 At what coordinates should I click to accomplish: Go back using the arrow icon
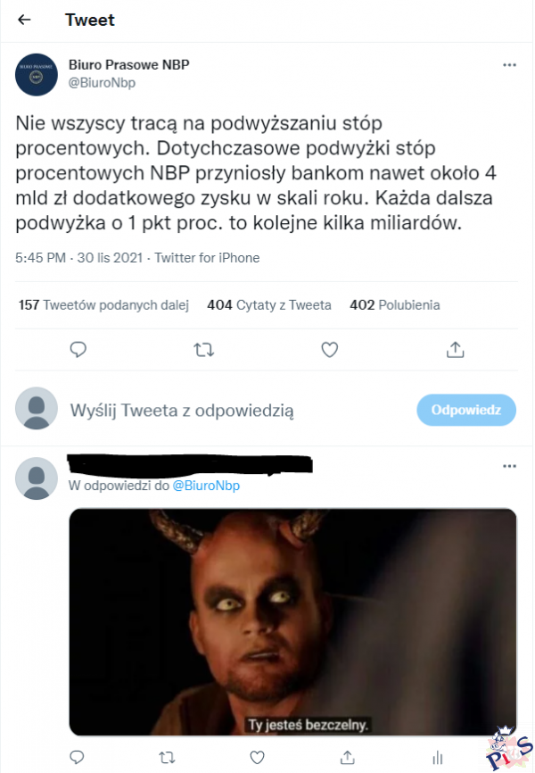24,20
